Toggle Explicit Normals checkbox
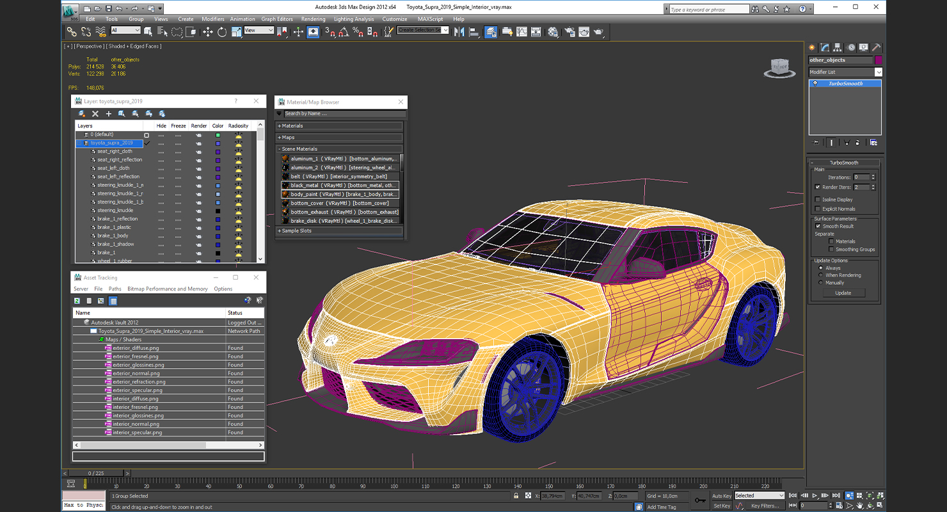The height and width of the screenshot is (512, 947). [818, 209]
